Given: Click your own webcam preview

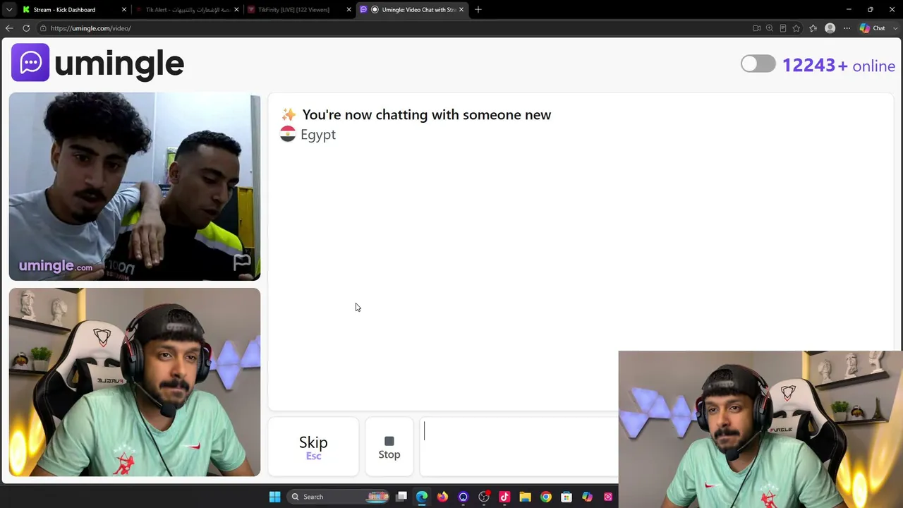Looking at the screenshot, I should (135, 382).
